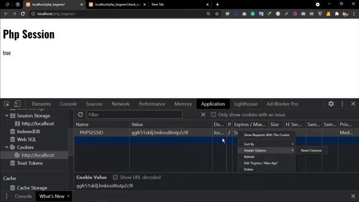Viewport: 359px width, 202px height.
Task: Open the Sort By submenu
Action: point(267,144)
